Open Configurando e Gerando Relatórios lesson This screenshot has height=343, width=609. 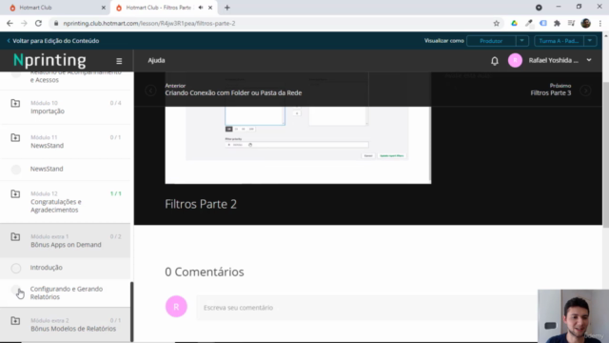click(67, 293)
